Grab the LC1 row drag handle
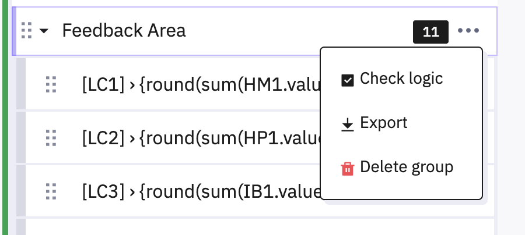Screen dimensions: 525x235 tap(51, 84)
